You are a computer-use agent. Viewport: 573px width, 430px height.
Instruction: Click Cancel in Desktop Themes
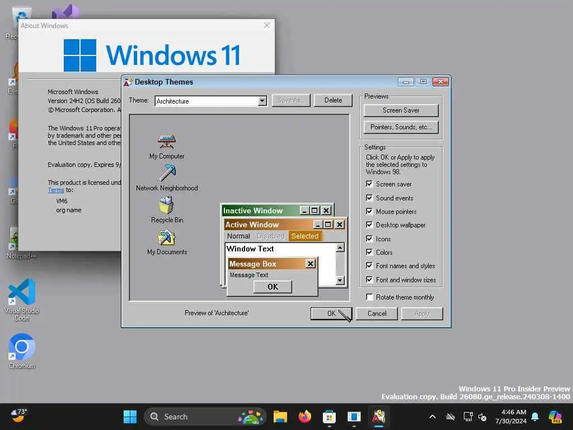[x=377, y=314]
